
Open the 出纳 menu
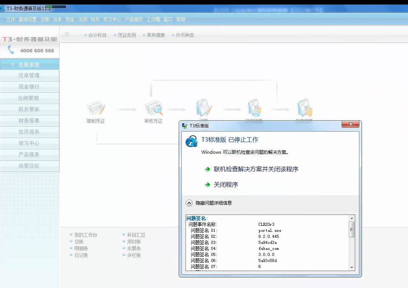pyautogui.click(x=83, y=19)
